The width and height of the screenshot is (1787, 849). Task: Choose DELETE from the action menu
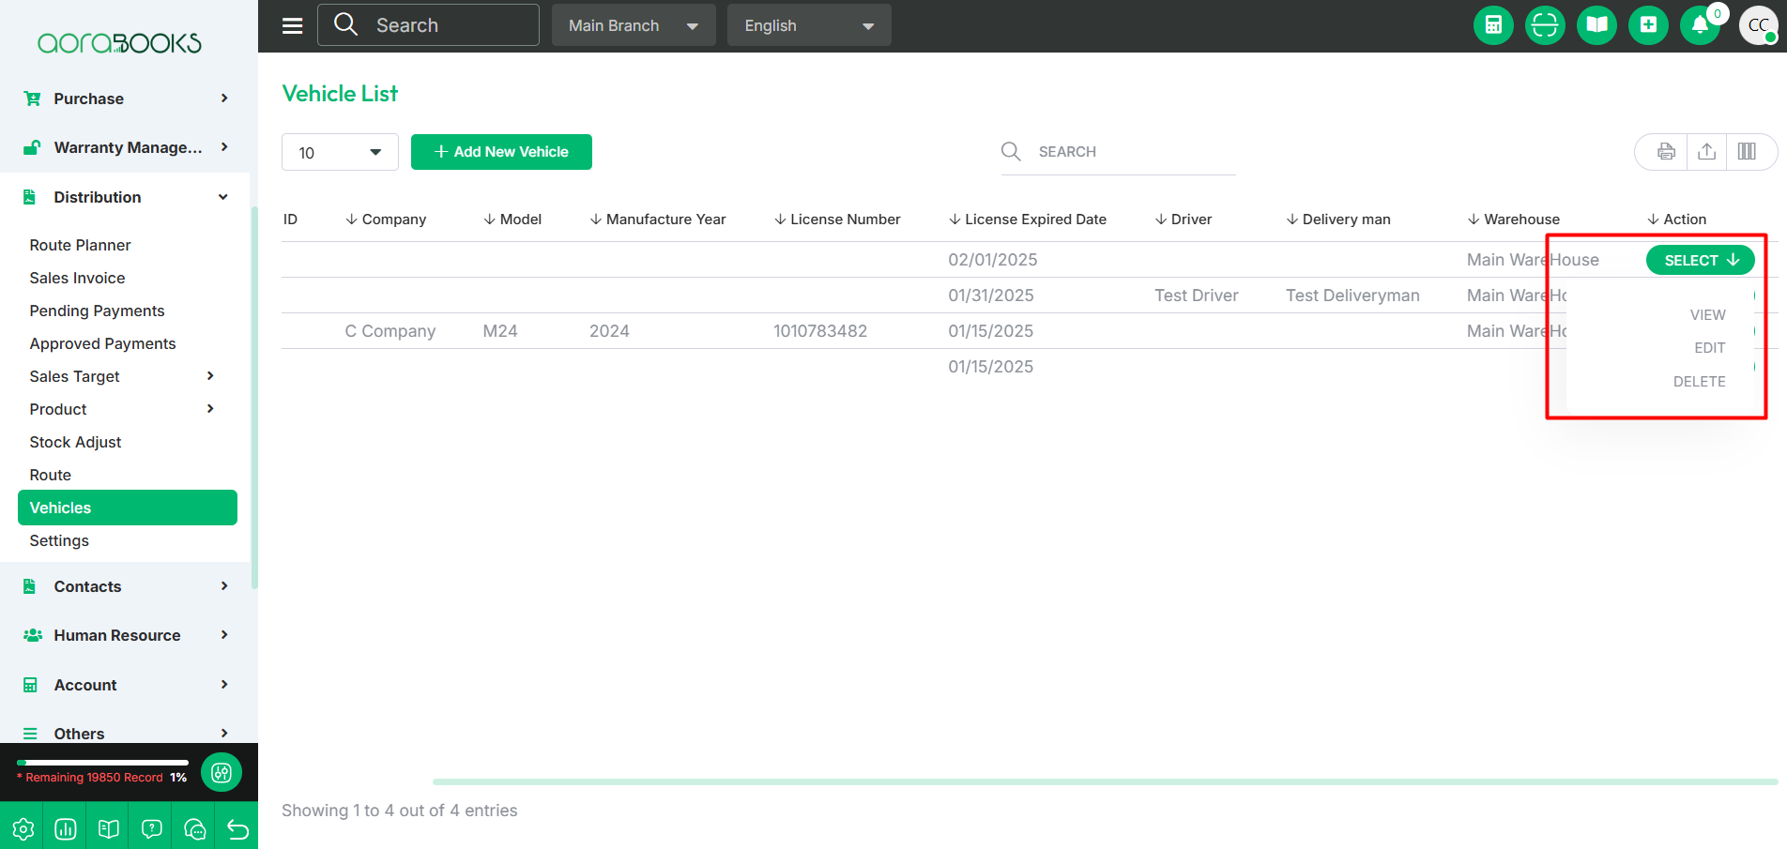[1699, 382]
